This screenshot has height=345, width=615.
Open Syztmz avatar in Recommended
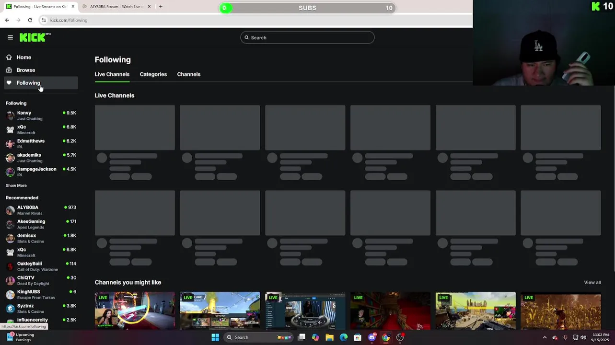pyautogui.click(x=10, y=309)
